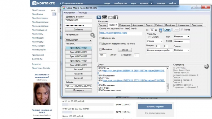Enable the Друзьям аву checkbox
Viewport: 212px width, 119px height.
(x=100, y=38)
